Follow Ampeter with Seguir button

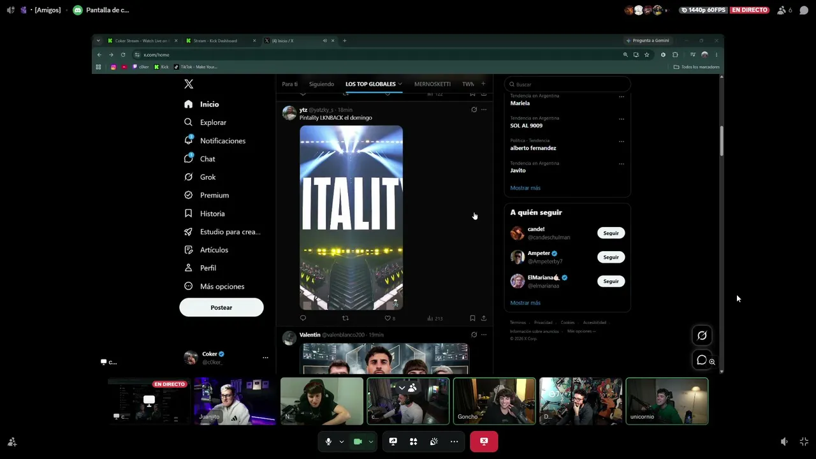[611, 258]
